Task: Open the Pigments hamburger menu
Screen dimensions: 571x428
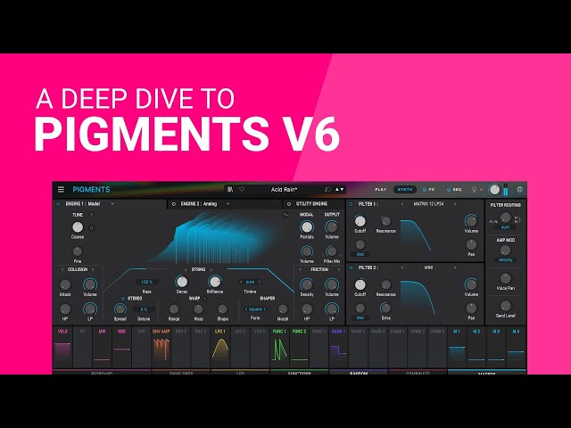Action: point(61,189)
